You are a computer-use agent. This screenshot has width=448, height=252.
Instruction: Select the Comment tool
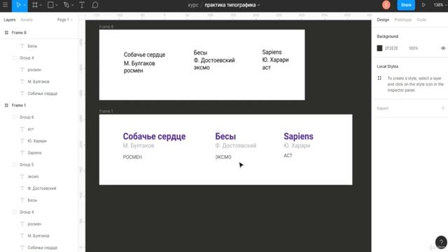click(95, 5)
